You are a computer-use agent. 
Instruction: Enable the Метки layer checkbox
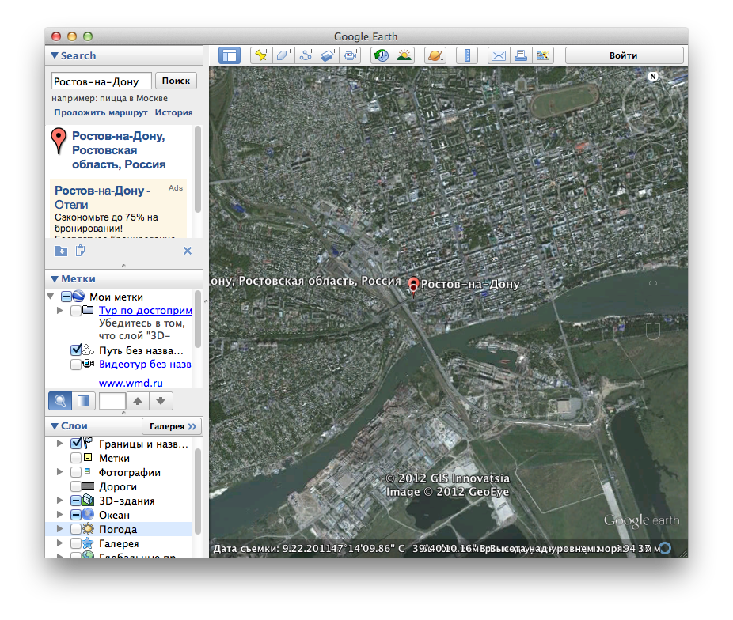pyautogui.click(x=76, y=458)
